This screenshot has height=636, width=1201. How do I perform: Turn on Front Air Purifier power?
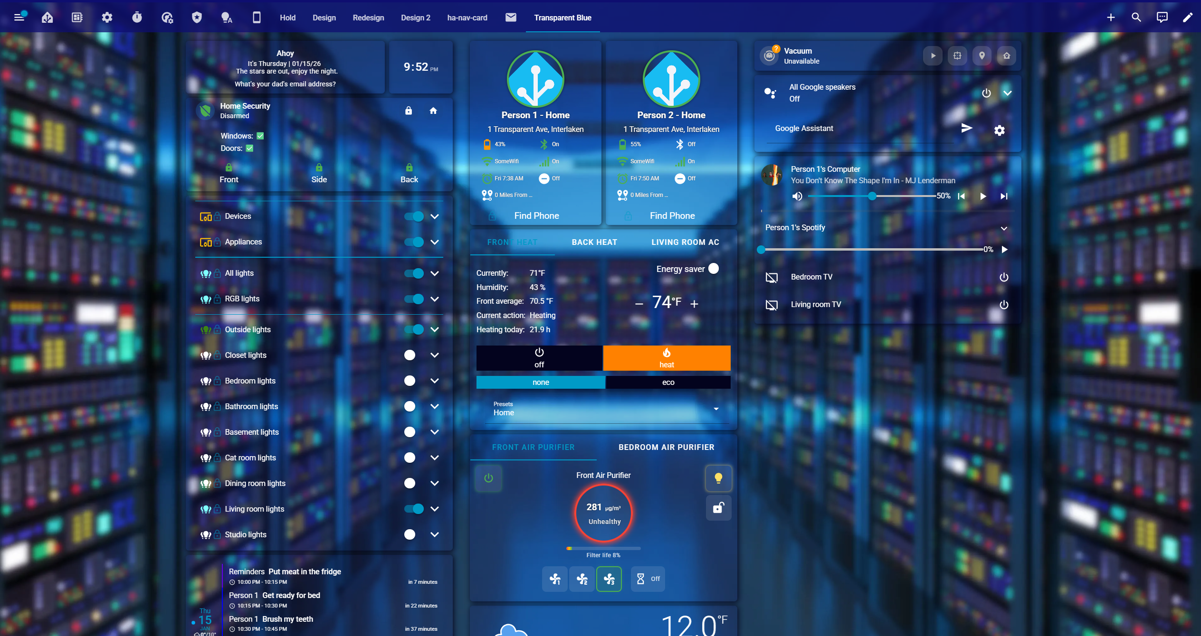[x=488, y=478]
